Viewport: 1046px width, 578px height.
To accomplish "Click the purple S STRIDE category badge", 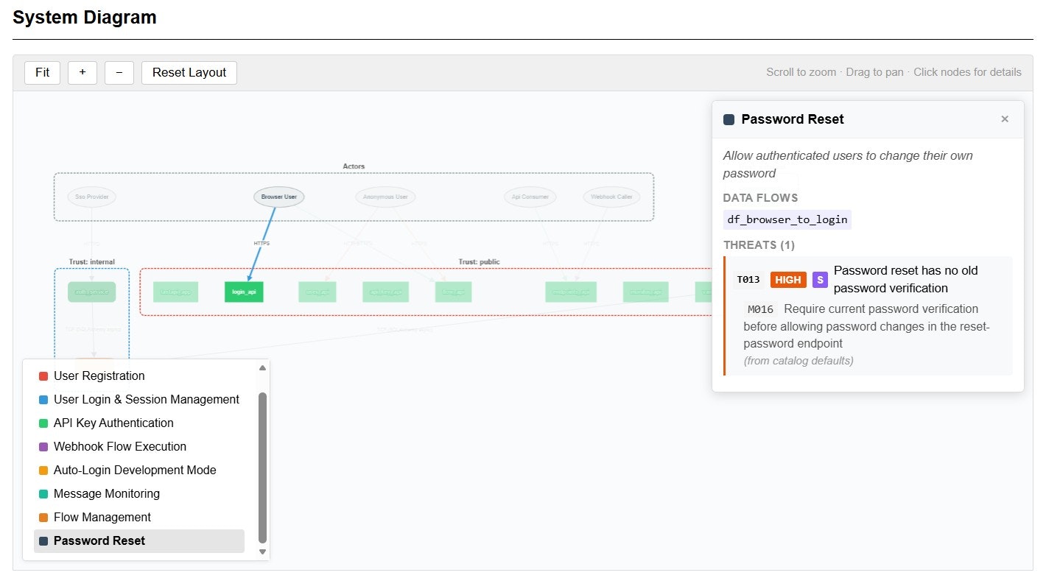I will tap(820, 280).
